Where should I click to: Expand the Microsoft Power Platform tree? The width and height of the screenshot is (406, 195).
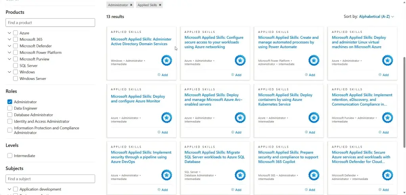pos(10,53)
